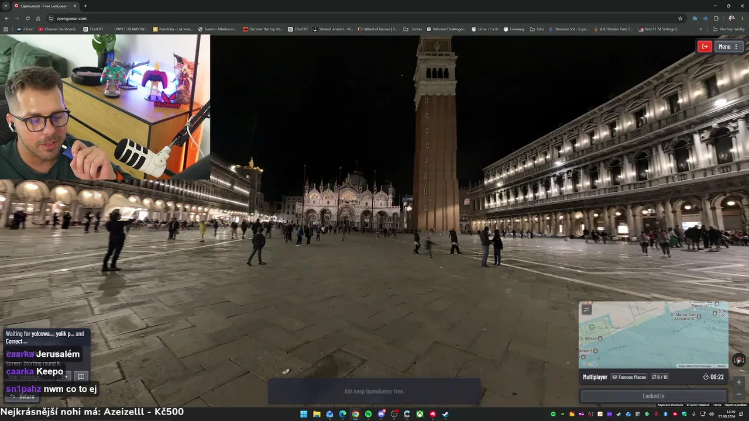This screenshot has width=749, height=421.
Task: Click the Famous Places map label
Action: pos(629,377)
